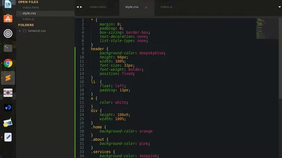Image resolution: width=282 pixels, height=158 pixels.
Task: Click the .services selector
Action: point(101,152)
